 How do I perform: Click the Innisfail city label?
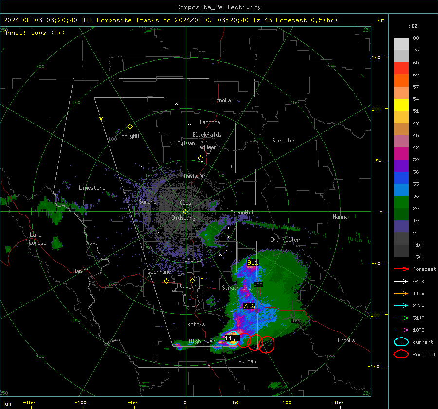(196, 176)
